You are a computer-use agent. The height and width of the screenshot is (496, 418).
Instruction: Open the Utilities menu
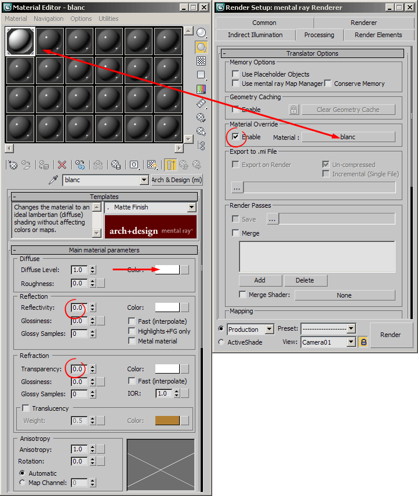tap(108, 19)
